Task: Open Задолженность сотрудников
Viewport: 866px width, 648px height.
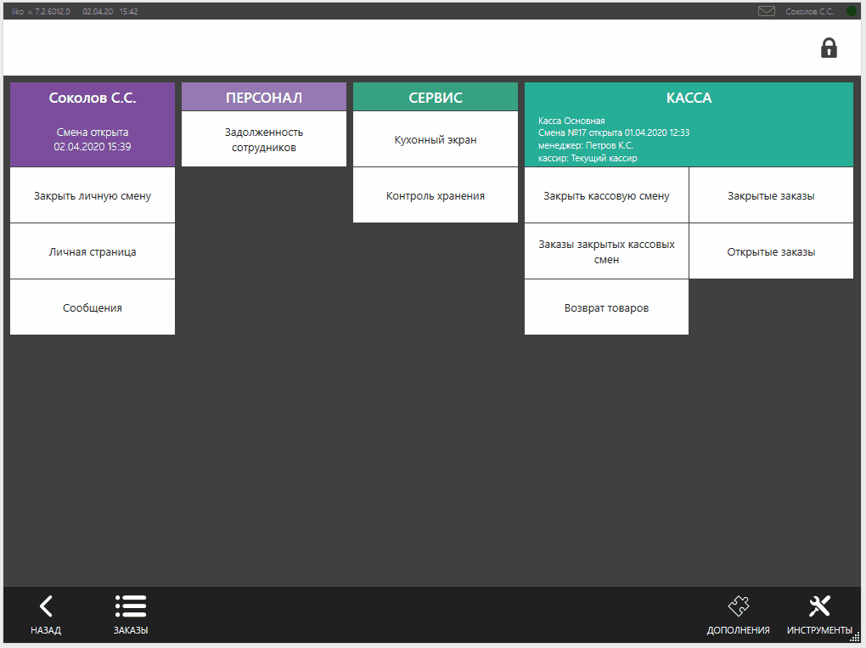Action: [264, 139]
